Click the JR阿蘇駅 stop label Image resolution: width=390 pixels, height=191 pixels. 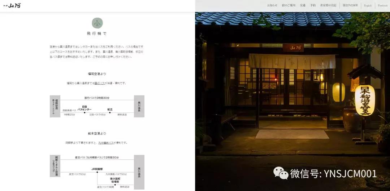97,169
